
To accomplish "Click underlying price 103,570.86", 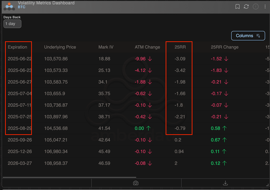I will coord(56,59).
